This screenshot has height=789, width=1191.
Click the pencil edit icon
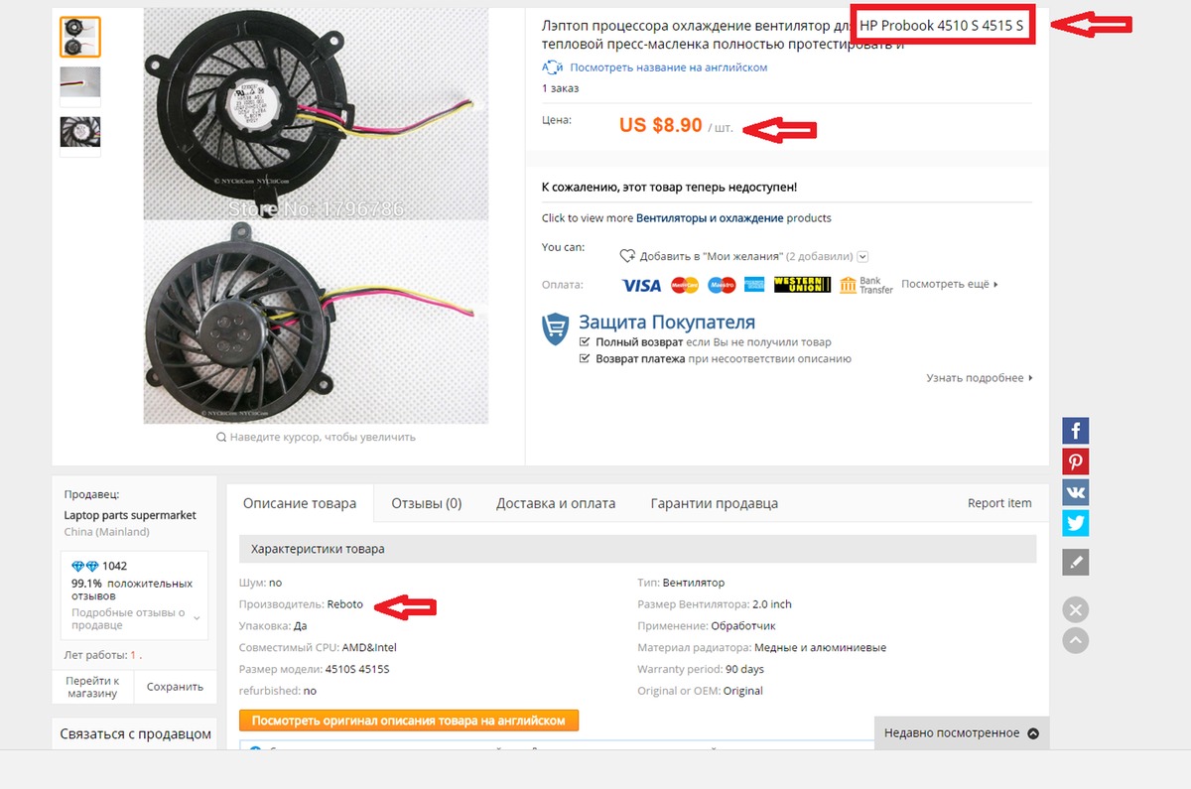[x=1076, y=562]
